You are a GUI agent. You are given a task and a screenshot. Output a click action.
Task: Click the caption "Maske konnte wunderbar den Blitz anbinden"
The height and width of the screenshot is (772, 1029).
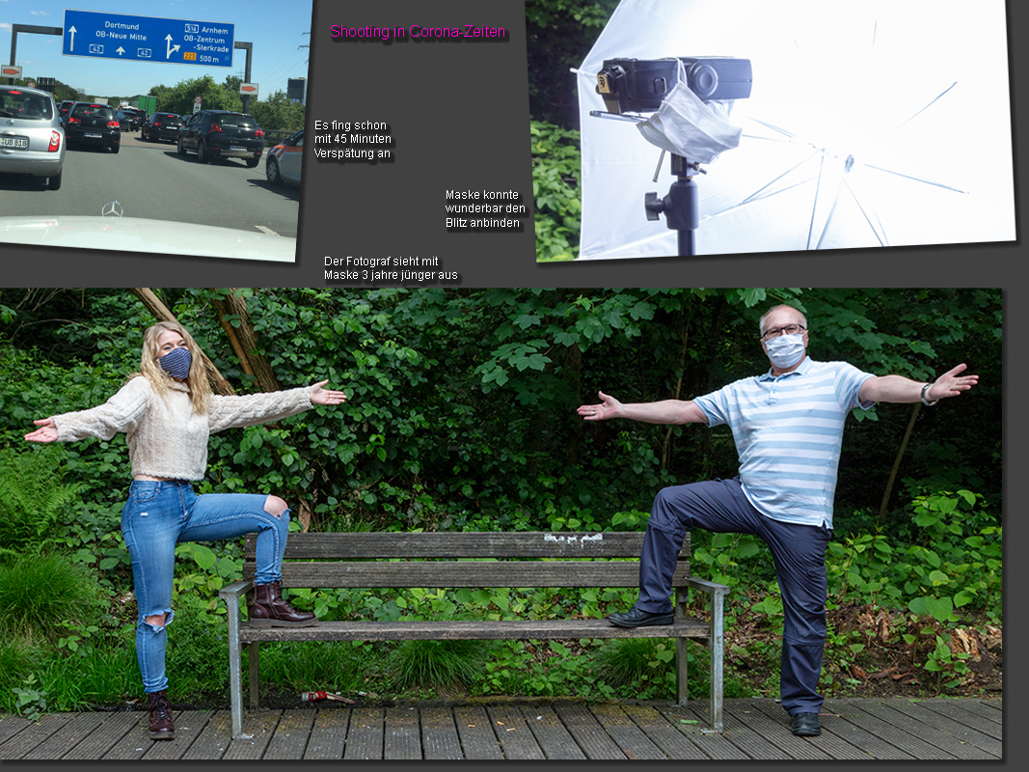[x=485, y=208]
